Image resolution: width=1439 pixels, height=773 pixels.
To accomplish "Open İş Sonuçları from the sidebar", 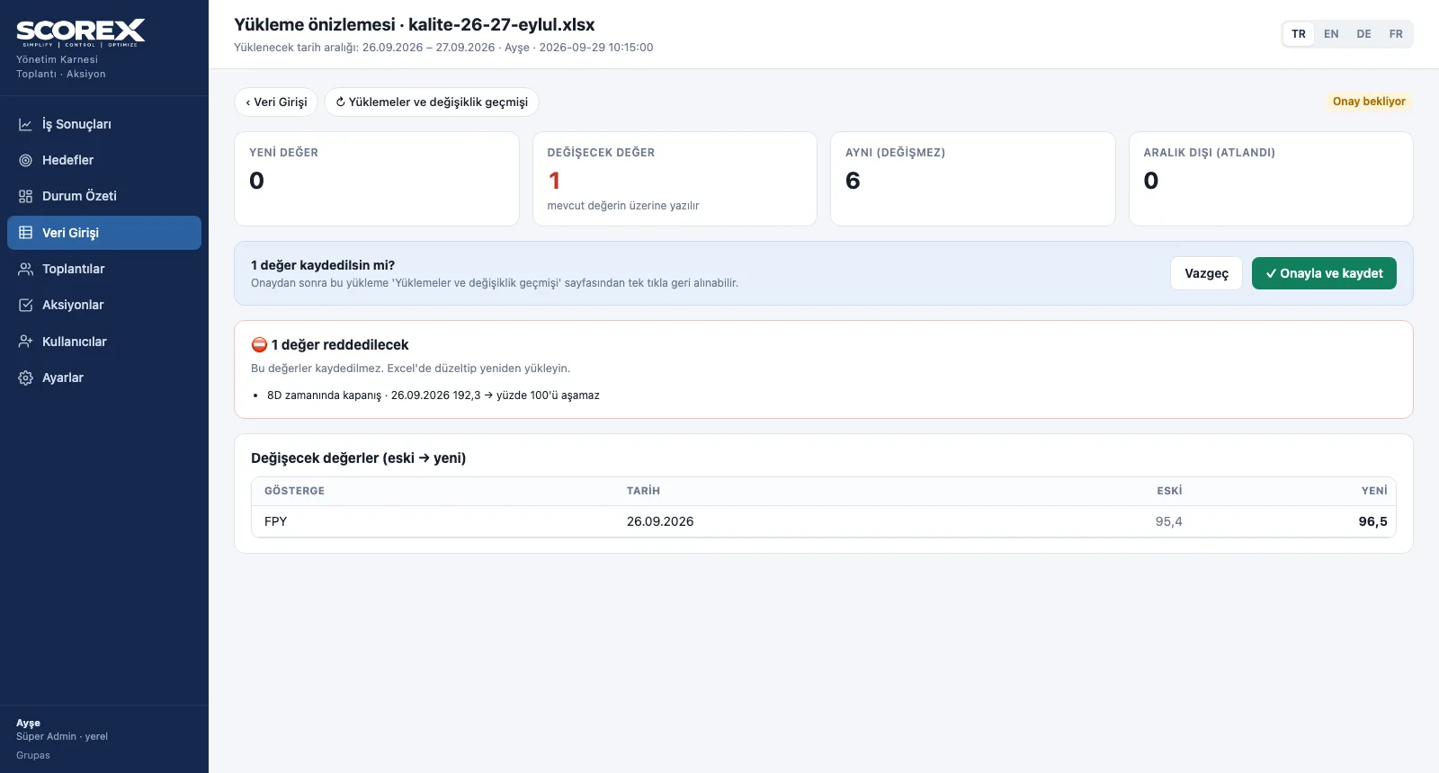I will point(104,124).
